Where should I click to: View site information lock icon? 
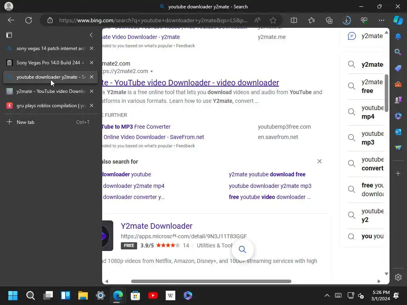click(x=50, y=20)
